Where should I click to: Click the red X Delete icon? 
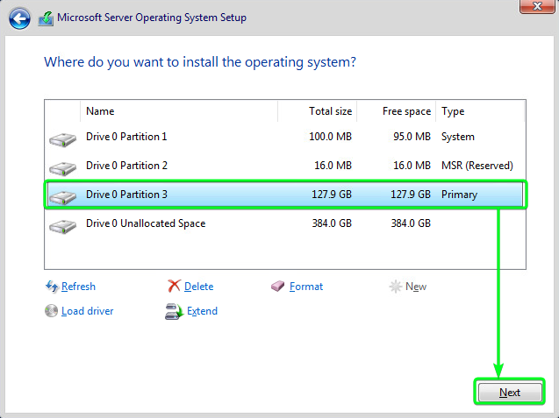click(174, 286)
